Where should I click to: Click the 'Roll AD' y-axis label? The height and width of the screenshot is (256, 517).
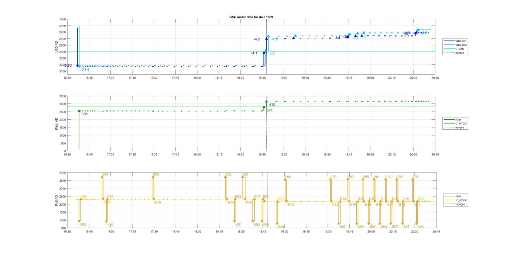[x=57, y=200]
